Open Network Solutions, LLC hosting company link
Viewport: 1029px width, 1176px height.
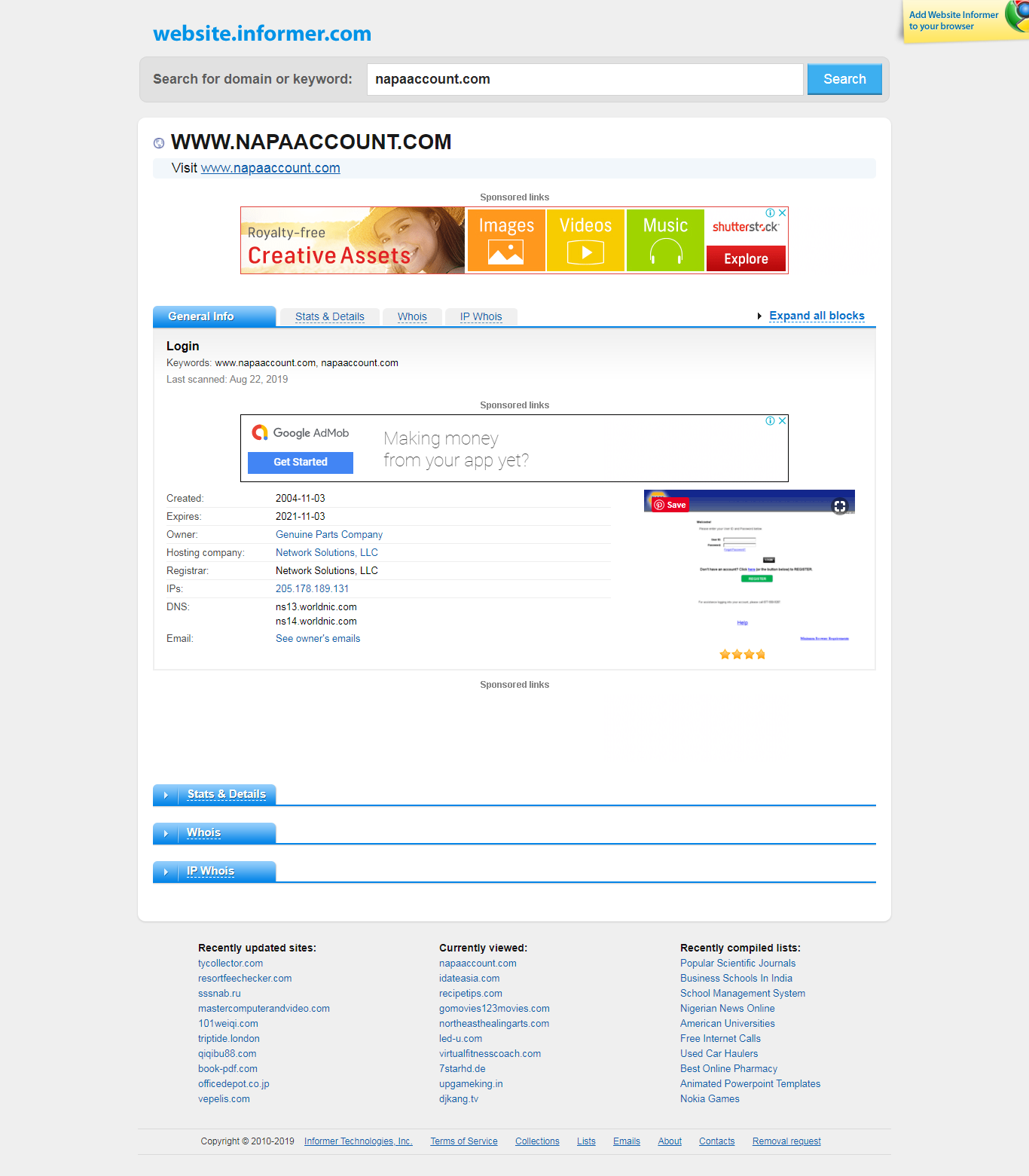(x=327, y=553)
